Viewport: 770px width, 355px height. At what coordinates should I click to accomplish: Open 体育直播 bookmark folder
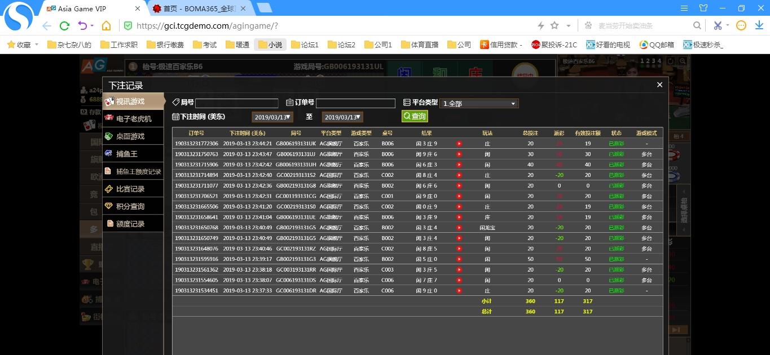419,45
